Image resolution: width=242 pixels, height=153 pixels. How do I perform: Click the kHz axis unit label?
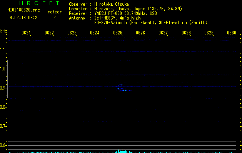click(3, 31)
